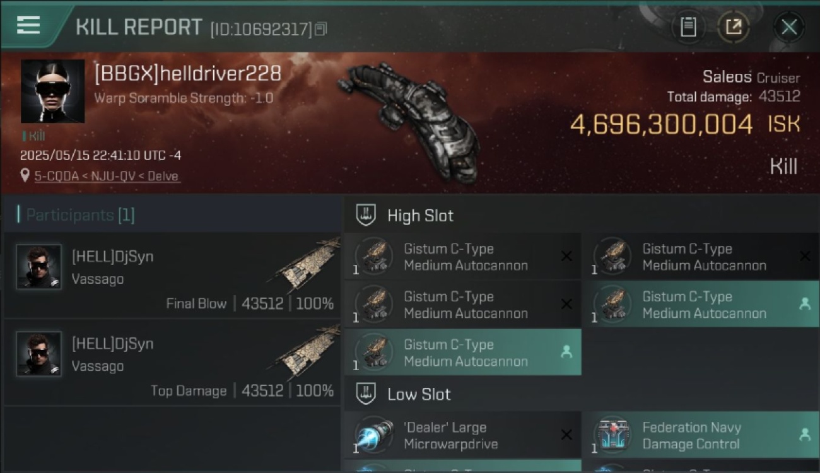The height and width of the screenshot is (473, 820).
Task: Open the Final Blow DjSyn portrait
Action: click(39, 267)
